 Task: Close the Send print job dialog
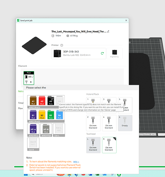pos(126,21)
